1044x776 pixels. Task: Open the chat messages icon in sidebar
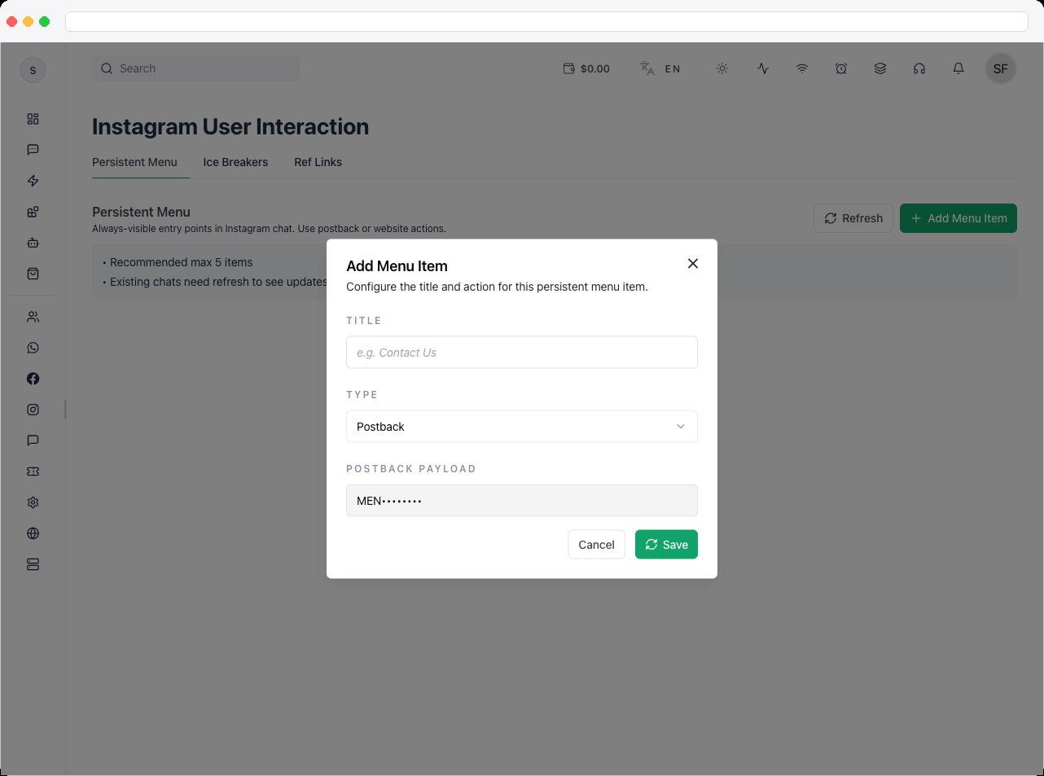[33, 150]
